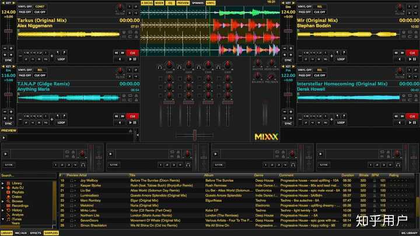Click the BALANCE knob
This screenshot has width=420, height=236.
[x=258, y=76]
